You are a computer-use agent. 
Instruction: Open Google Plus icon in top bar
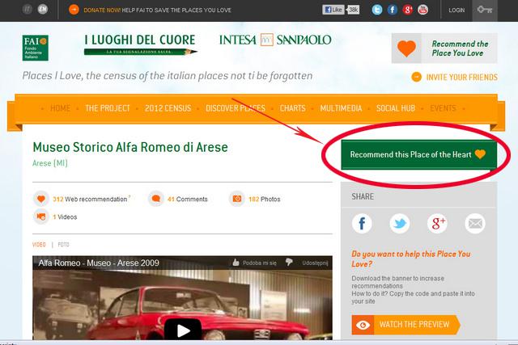[407, 10]
